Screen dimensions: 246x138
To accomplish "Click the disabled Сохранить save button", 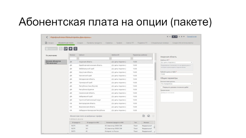I will click(51, 49).
